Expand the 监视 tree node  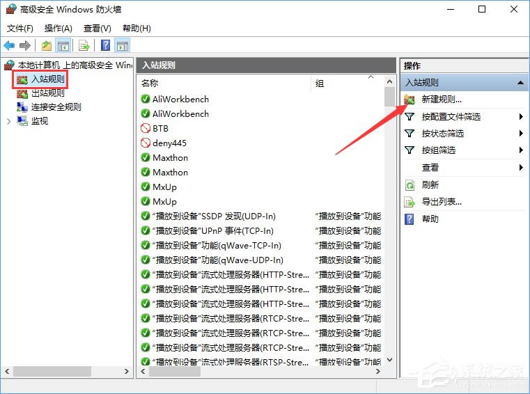8,121
